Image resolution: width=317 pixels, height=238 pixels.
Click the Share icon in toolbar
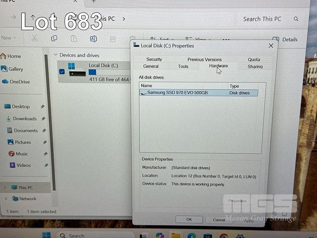(113, 39)
